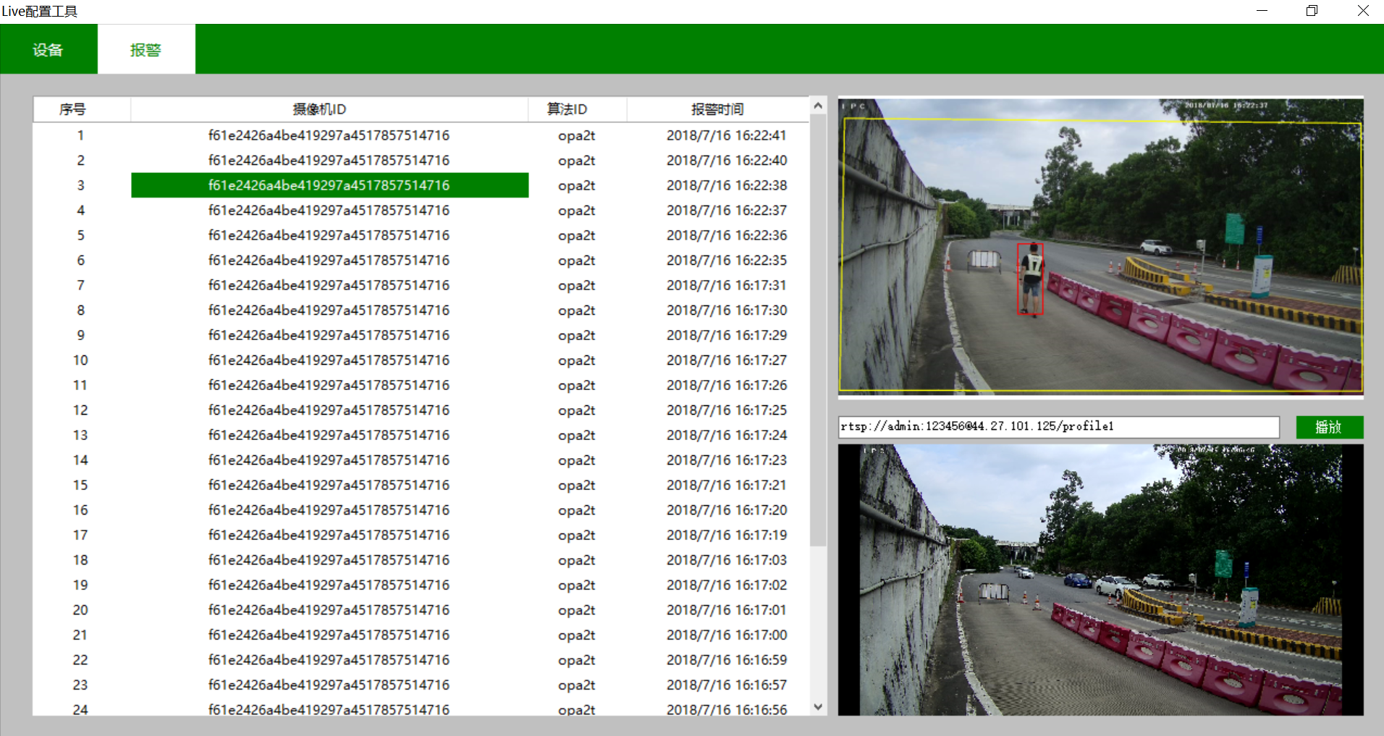
Task: Select alarm time 2018/7/16 16:22:36
Action: coord(727,235)
